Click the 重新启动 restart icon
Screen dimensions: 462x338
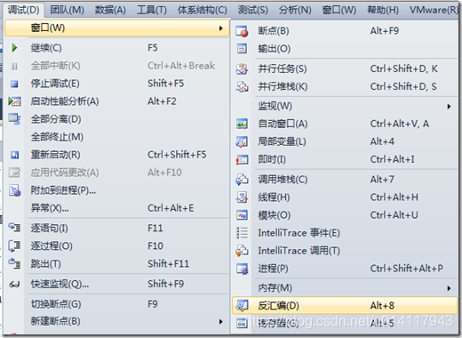(14, 155)
